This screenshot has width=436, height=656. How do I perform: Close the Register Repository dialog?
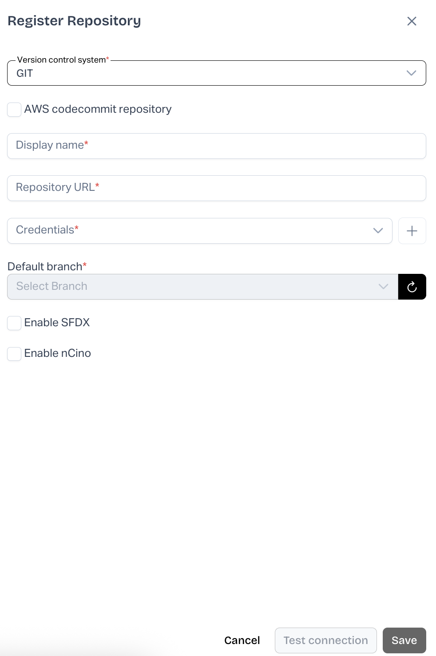(412, 21)
